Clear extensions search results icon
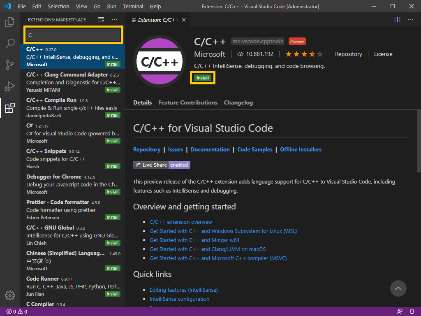 pyautogui.click(x=101, y=20)
